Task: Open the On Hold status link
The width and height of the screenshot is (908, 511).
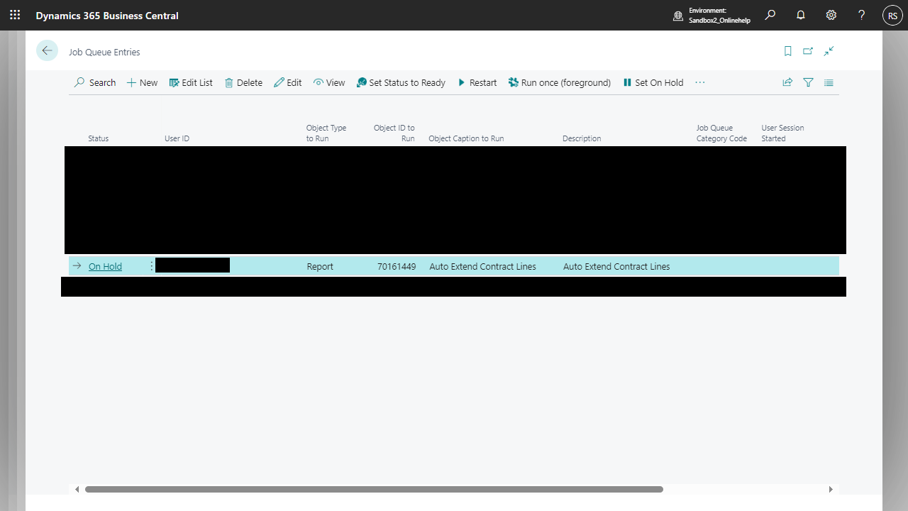Action: click(x=105, y=266)
